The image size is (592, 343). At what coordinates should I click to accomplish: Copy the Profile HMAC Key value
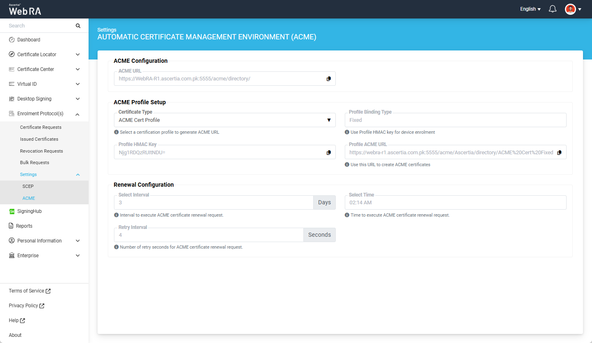[x=328, y=152]
